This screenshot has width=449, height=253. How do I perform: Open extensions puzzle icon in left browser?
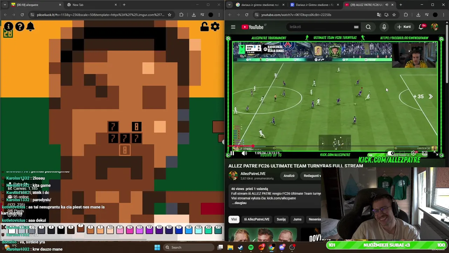(x=181, y=15)
